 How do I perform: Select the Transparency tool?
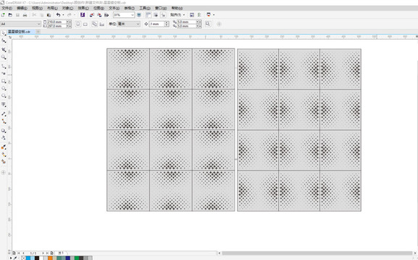[x=4, y=138]
